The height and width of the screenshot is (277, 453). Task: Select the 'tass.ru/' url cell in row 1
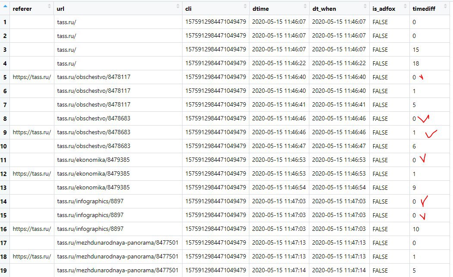(66, 22)
